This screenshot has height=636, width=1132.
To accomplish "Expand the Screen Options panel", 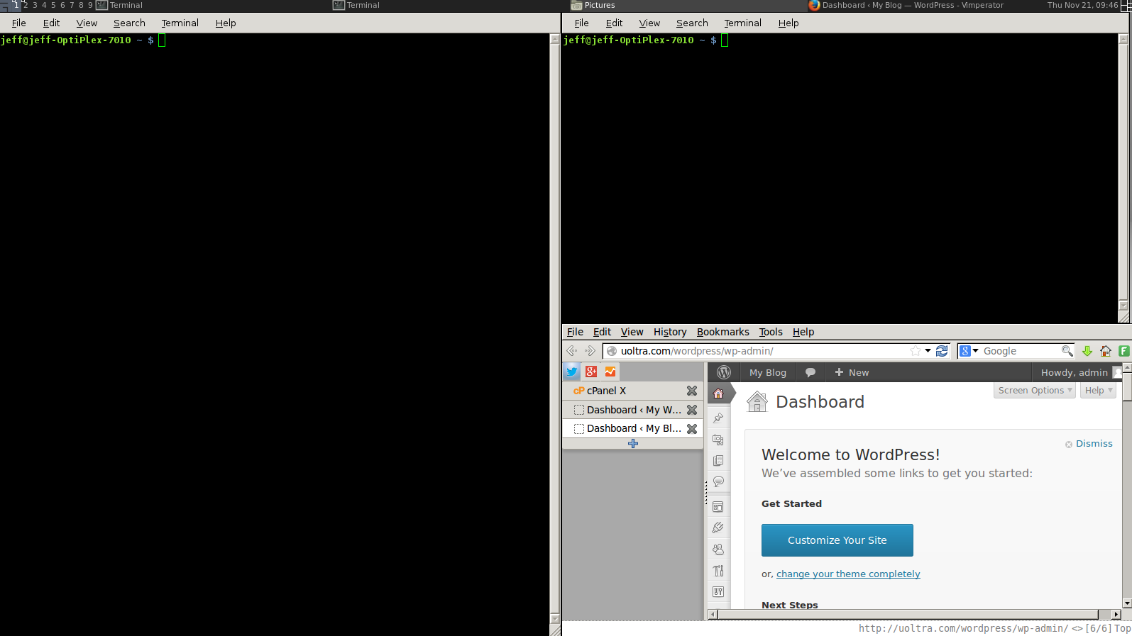I will (x=1035, y=391).
